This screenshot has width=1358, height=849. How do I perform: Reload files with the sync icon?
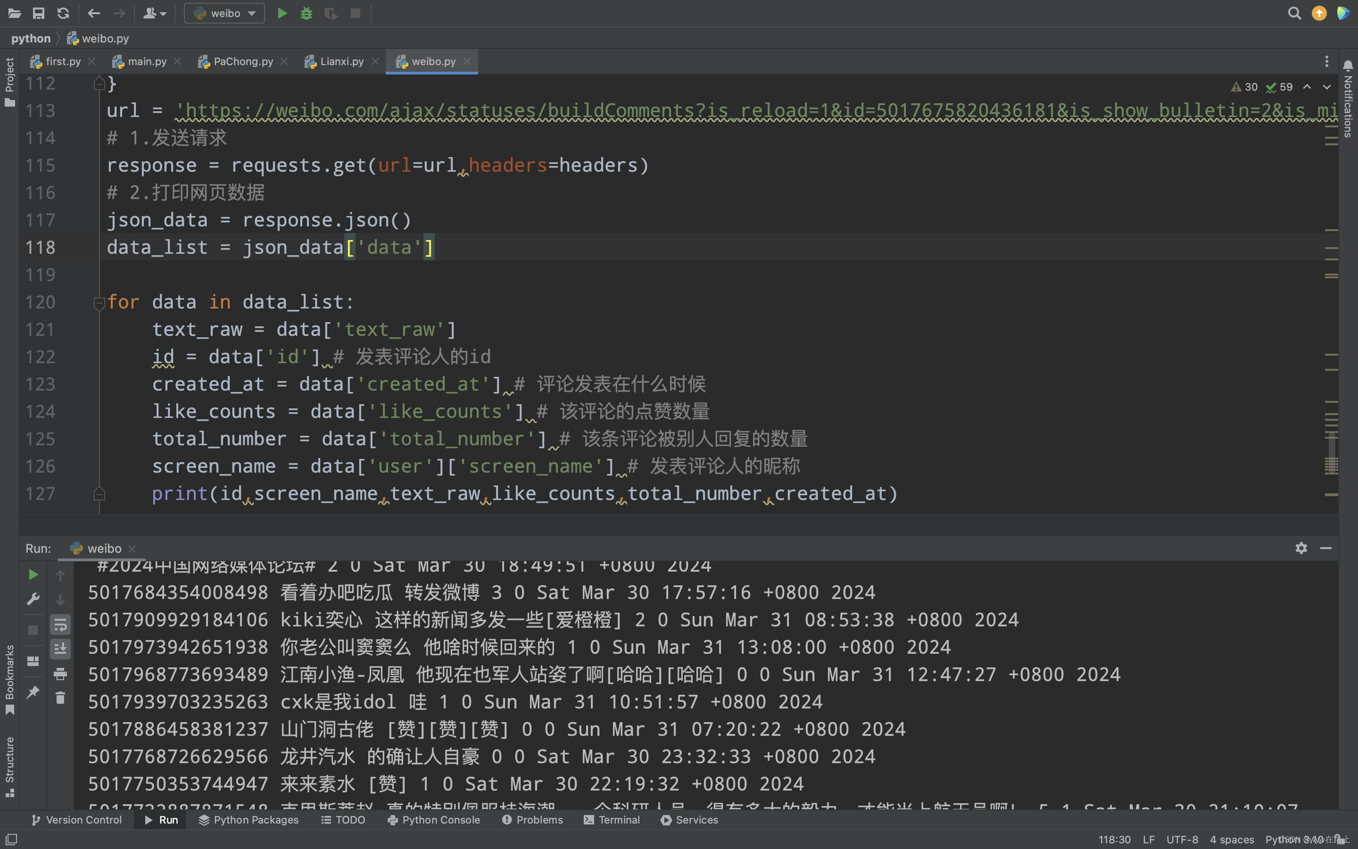pyautogui.click(x=63, y=13)
